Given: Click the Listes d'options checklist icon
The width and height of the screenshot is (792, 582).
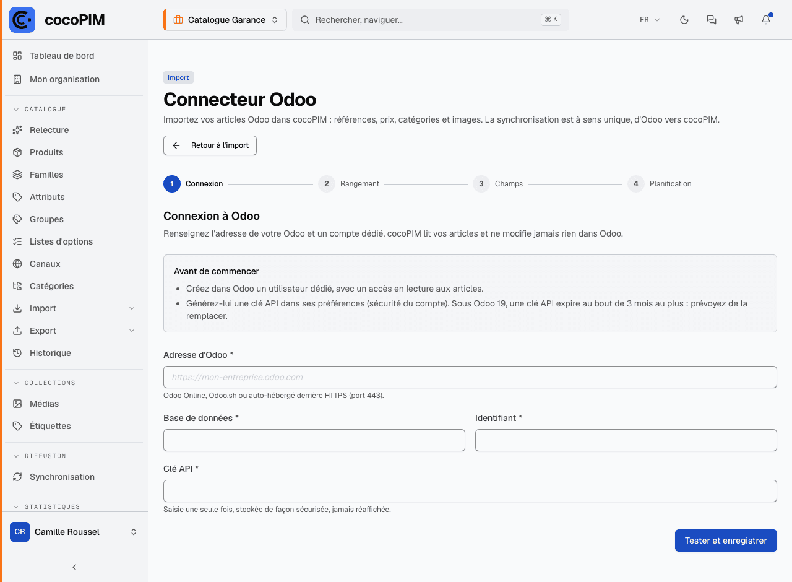Looking at the screenshot, I should tap(17, 241).
